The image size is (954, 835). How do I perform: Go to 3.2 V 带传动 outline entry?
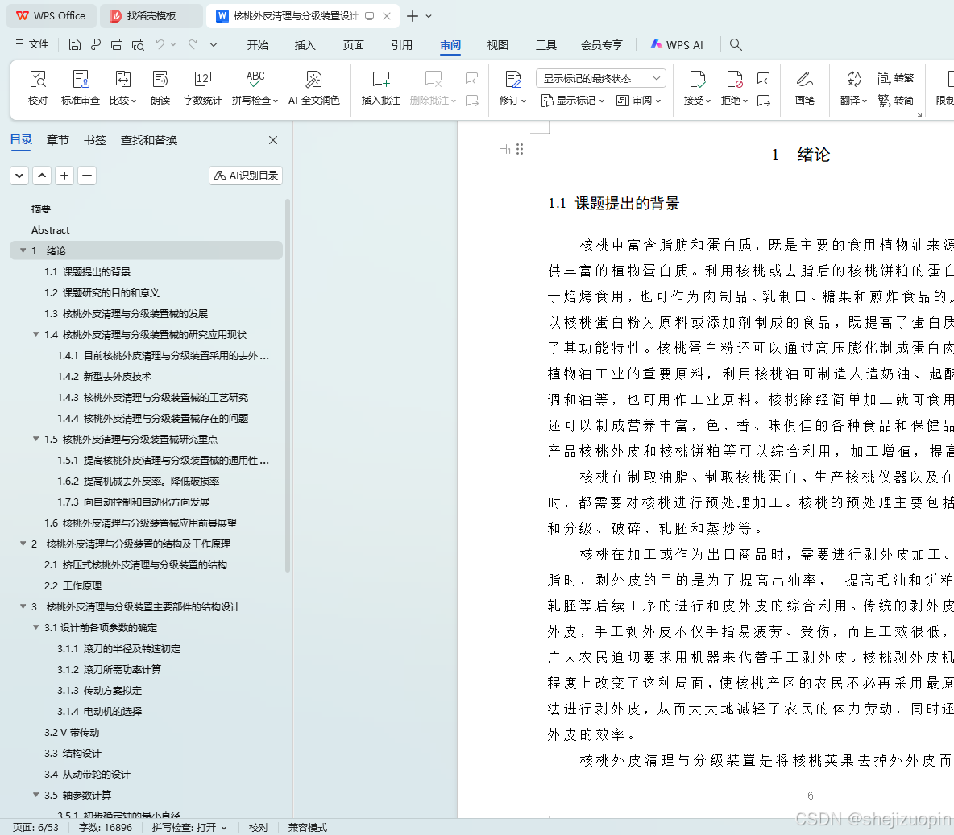72,732
